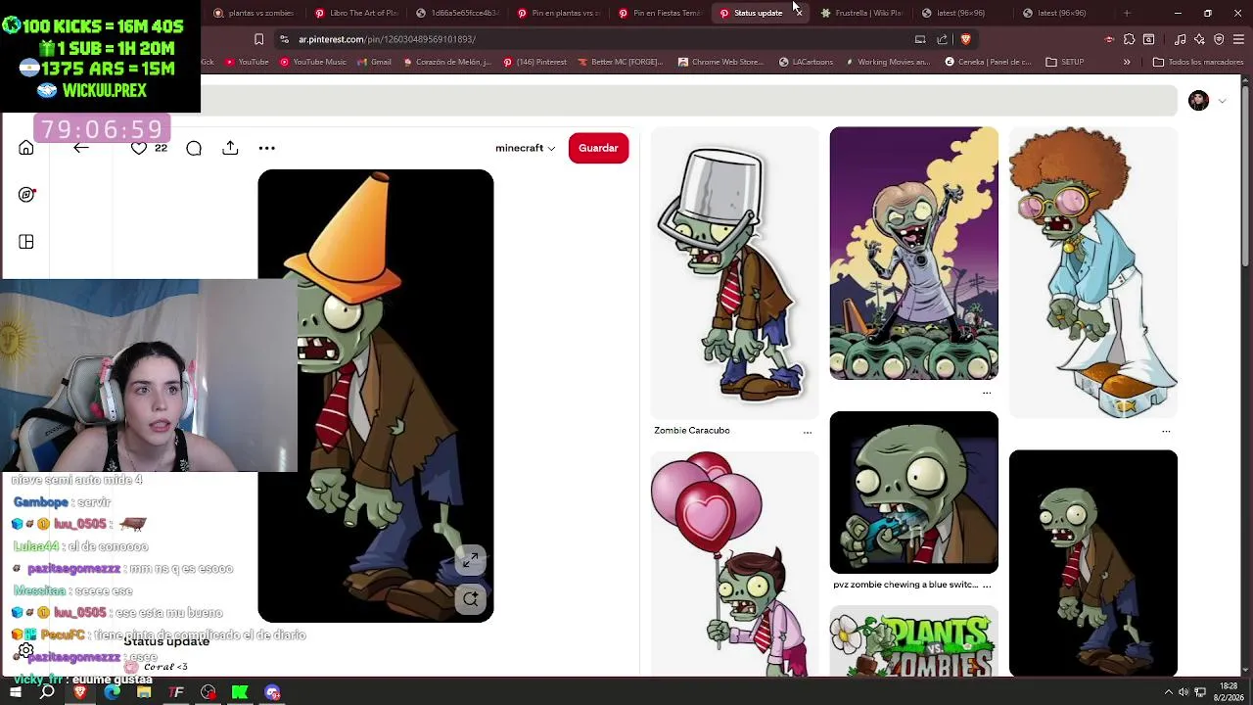1253x705 pixels.
Task: Close the Status update tab
Action: [x=798, y=13]
